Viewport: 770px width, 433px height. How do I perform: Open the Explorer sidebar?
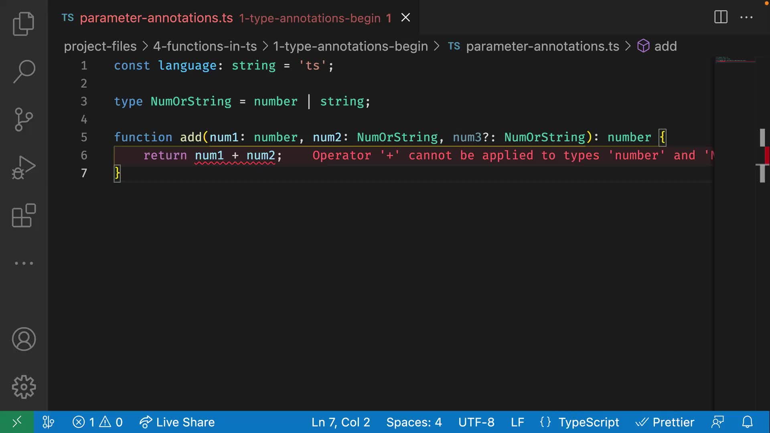coord(24,24)
